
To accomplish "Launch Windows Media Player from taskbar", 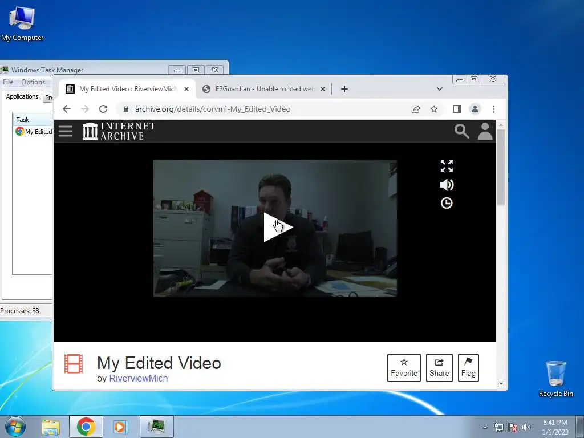I will pos(120,427).
